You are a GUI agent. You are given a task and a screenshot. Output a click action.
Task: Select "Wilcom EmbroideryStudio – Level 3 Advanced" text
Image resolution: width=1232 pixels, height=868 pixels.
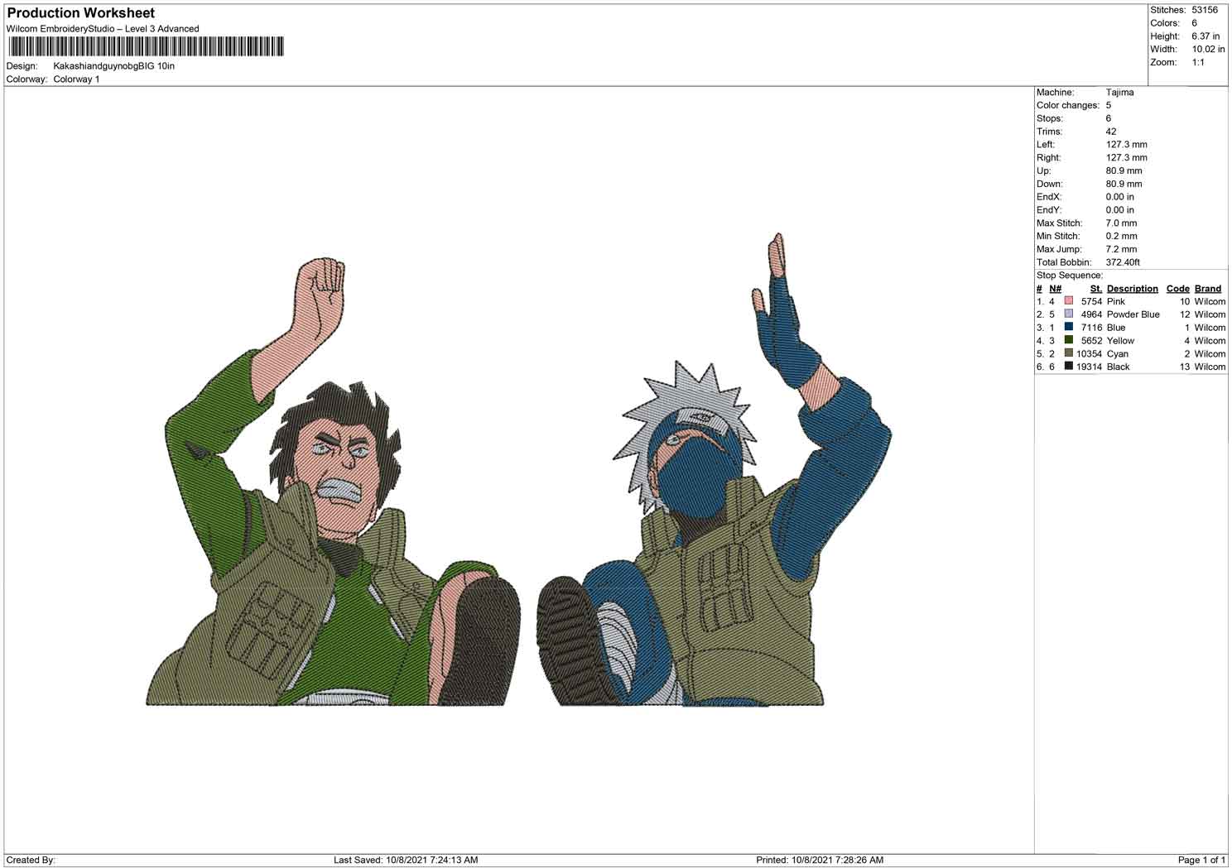coord(103,29)
